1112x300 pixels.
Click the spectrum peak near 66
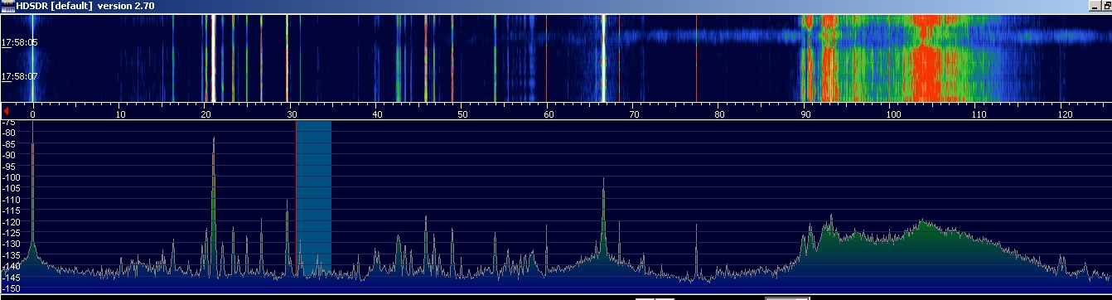pyautogui.click(x=603, y=215)
